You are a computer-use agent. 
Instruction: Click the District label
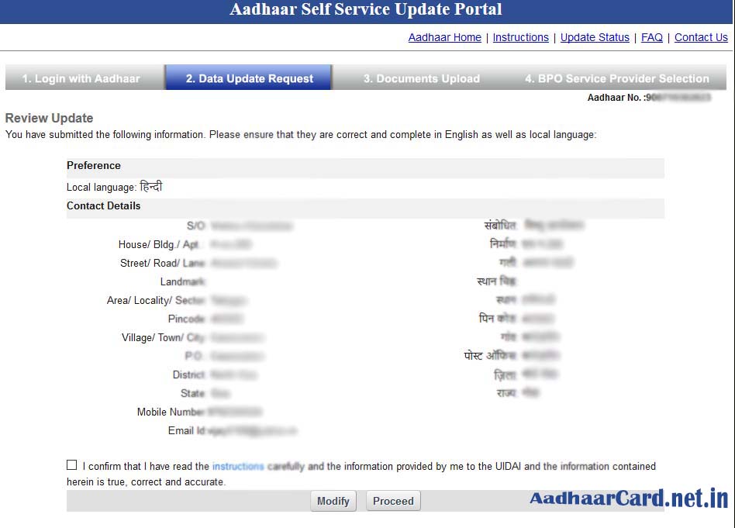tap(189, 374)
